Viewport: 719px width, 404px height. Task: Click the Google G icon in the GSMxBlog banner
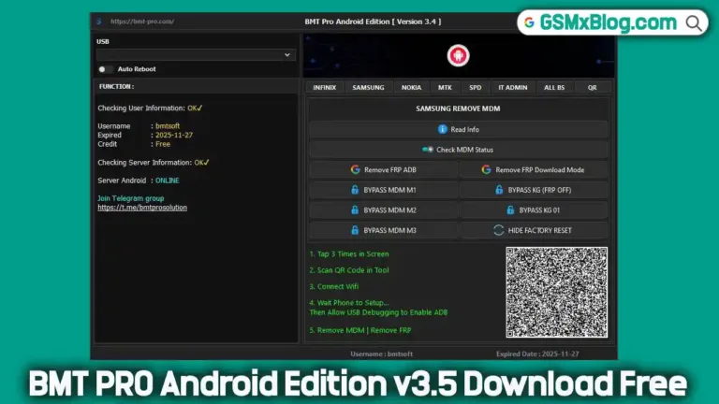tap(529, 22)
